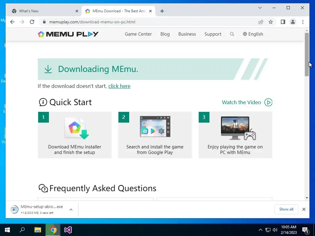Open the tab search dropdown arrow
The image size is (315, 236).
click(260, 8)
